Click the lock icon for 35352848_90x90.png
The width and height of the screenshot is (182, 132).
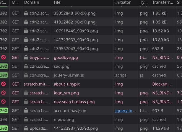pos(26,13)
